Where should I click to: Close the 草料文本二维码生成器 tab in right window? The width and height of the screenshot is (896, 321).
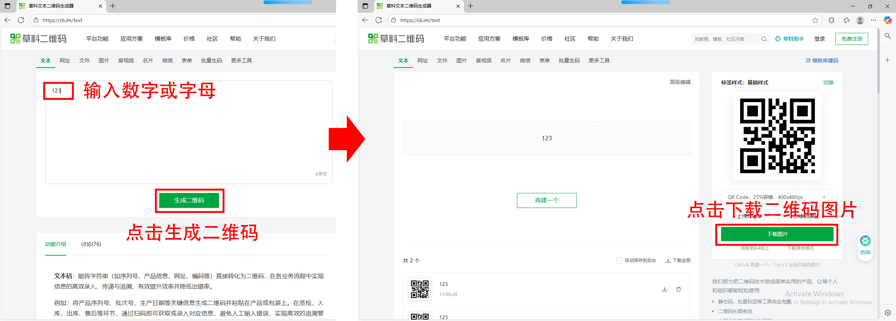tap(458, 6)
